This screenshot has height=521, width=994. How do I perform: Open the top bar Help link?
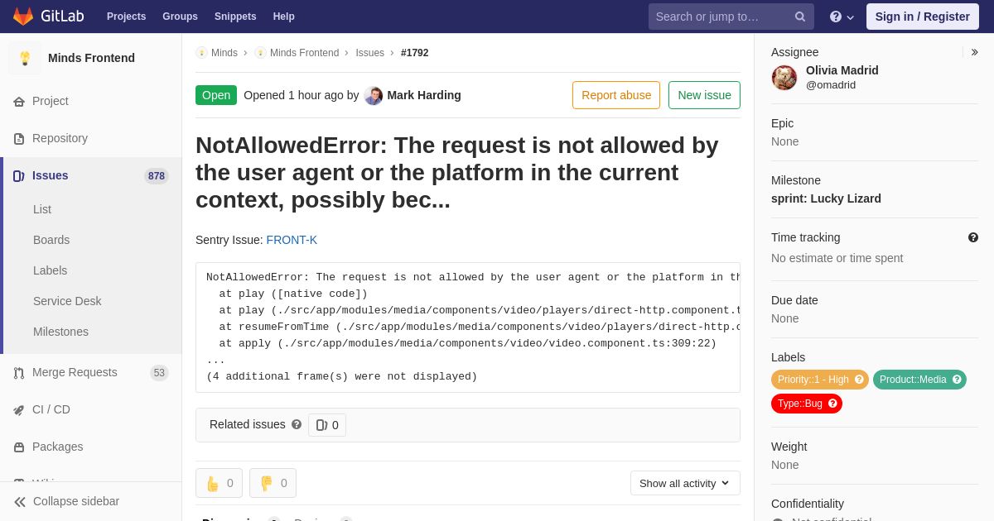(x=284, y=17)
